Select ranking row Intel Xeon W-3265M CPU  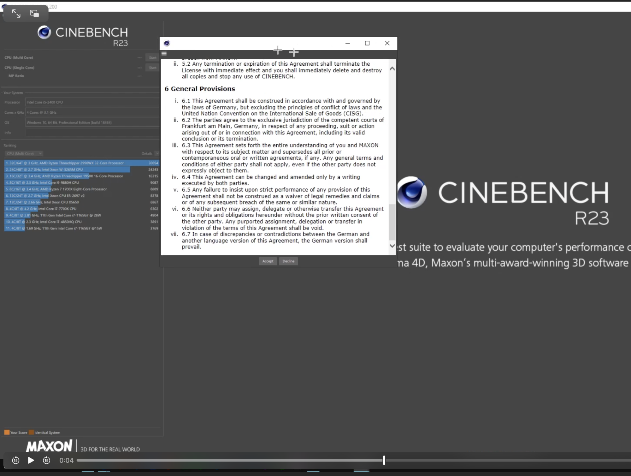click(82, 170)
